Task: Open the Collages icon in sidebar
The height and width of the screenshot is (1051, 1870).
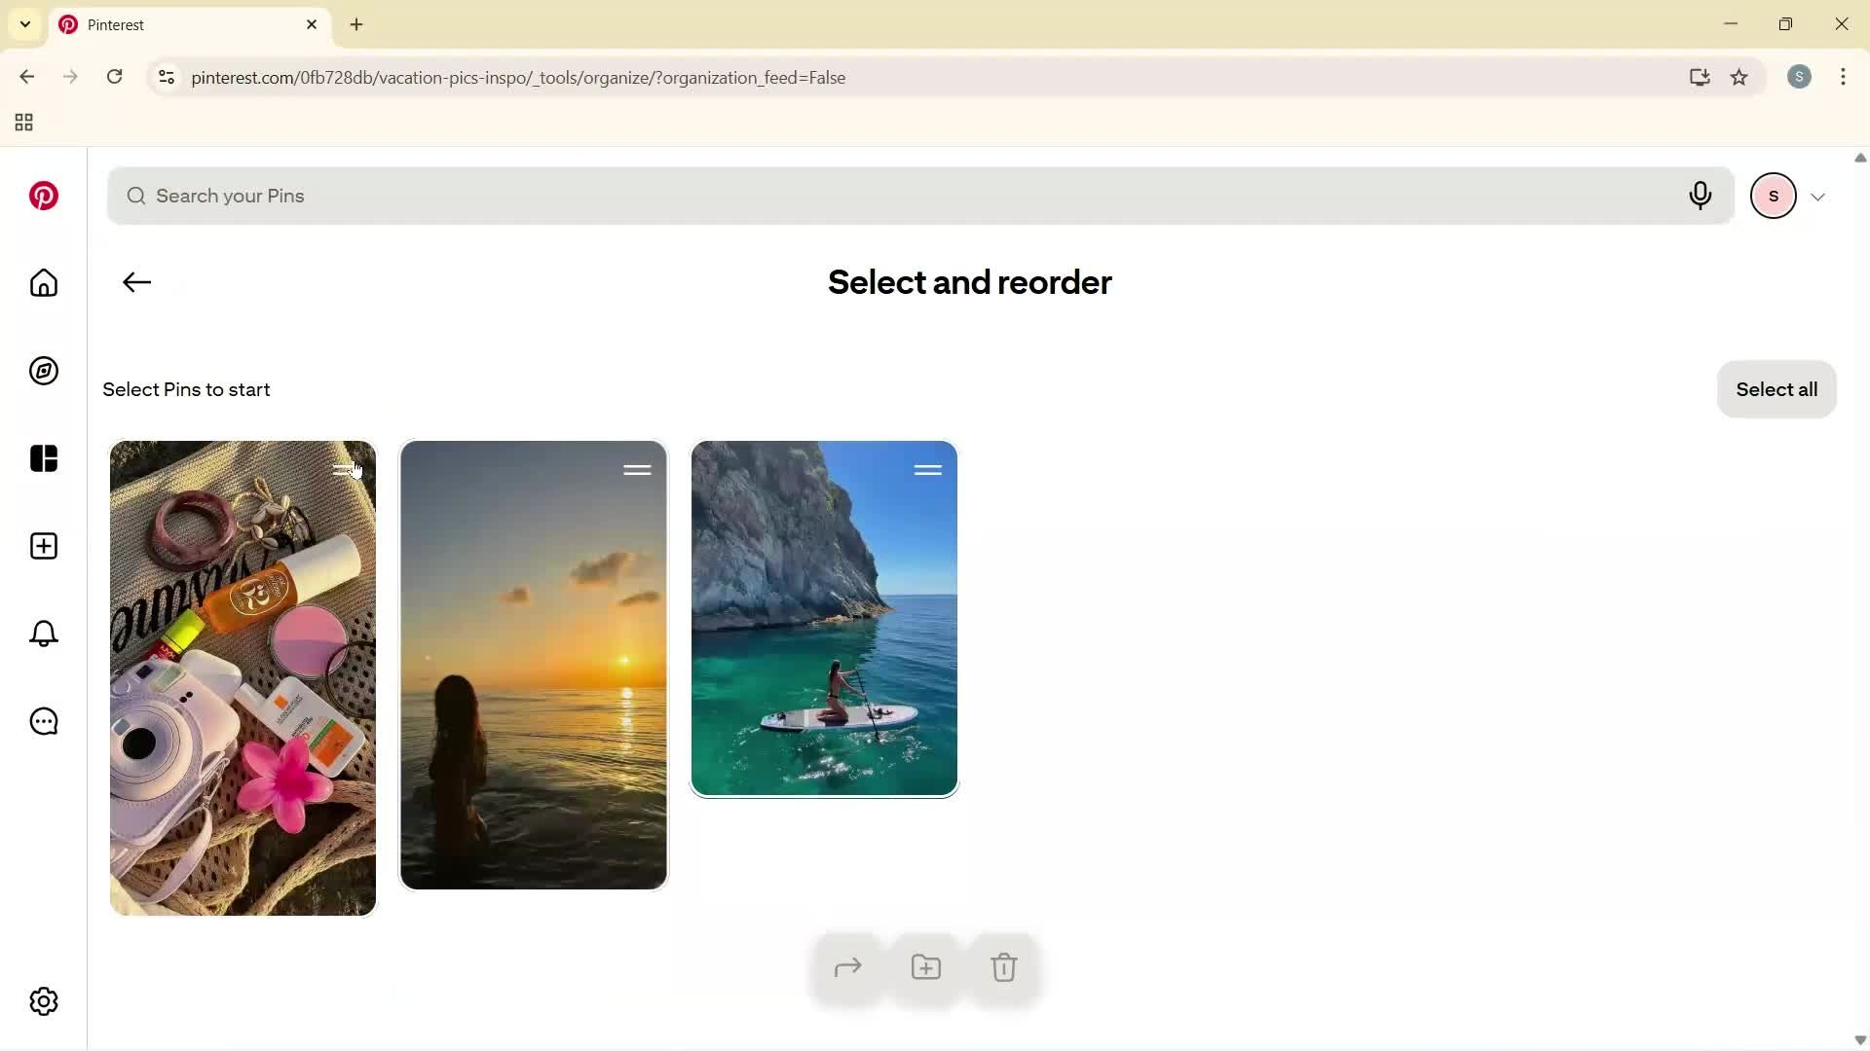Action: pos(43,458)
